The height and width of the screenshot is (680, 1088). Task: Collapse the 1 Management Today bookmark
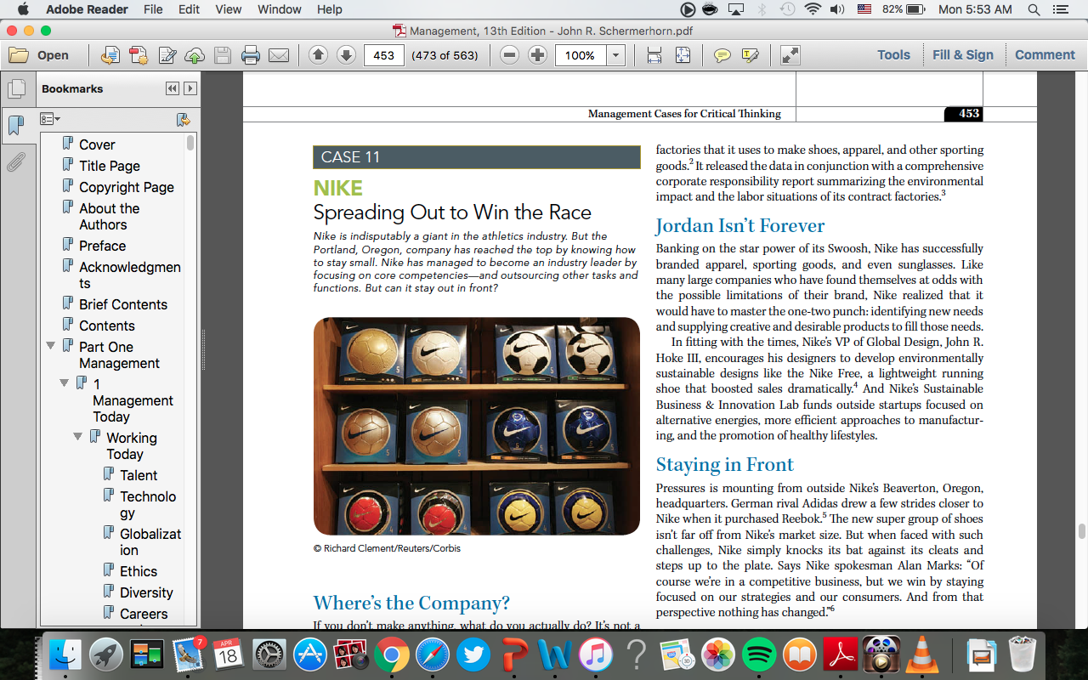64,383
